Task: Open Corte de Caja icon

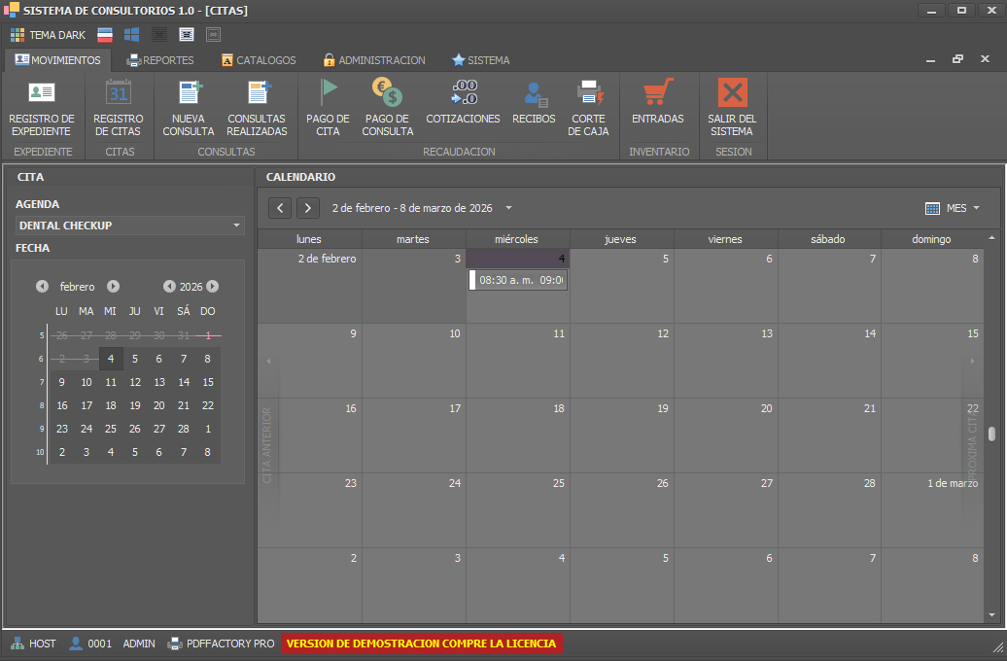Action: pos(589,93)
